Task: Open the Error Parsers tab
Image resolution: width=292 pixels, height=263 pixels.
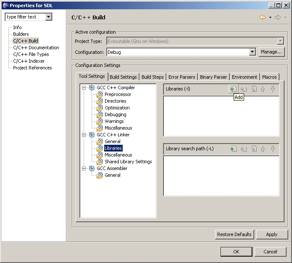Action: click(x=182, y=77)
